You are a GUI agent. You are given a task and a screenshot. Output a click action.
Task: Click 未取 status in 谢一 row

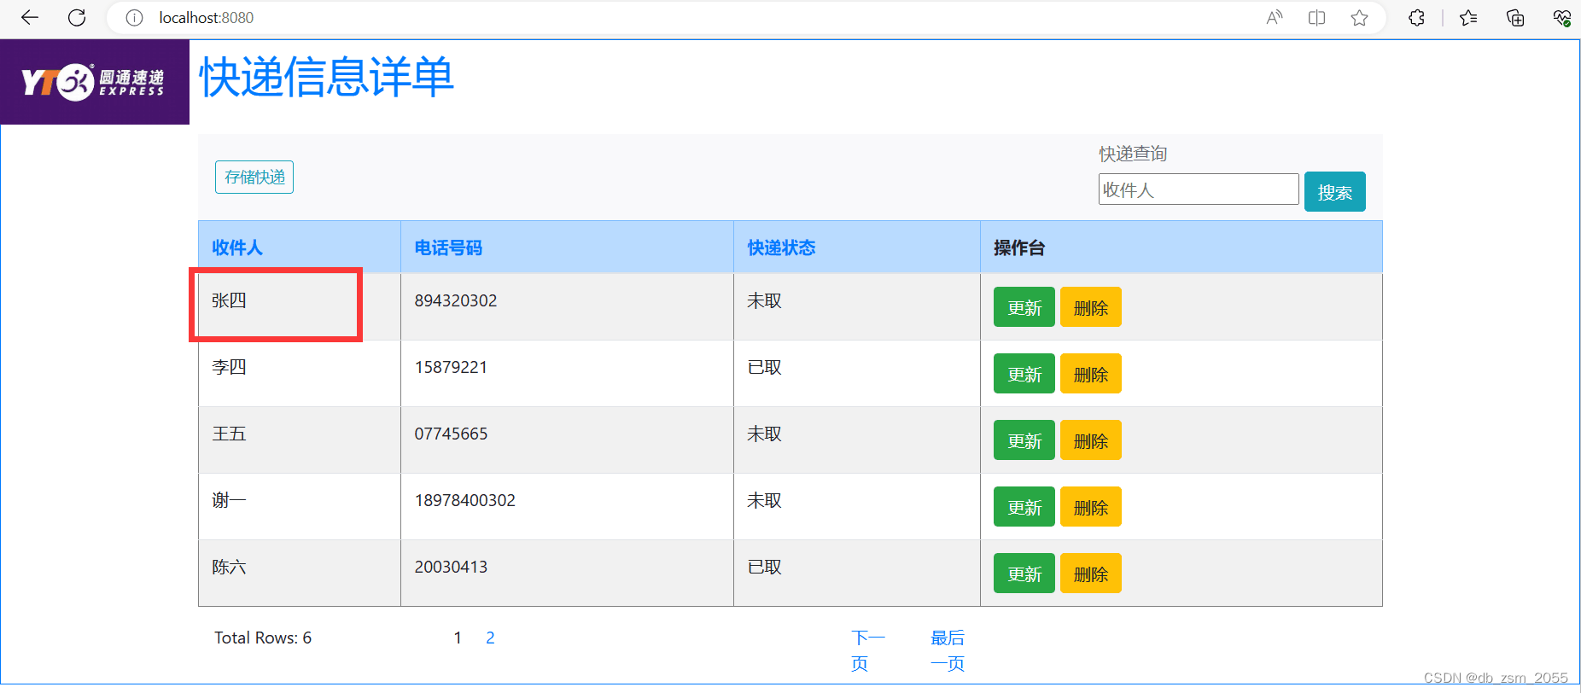[x=764, y=500]
